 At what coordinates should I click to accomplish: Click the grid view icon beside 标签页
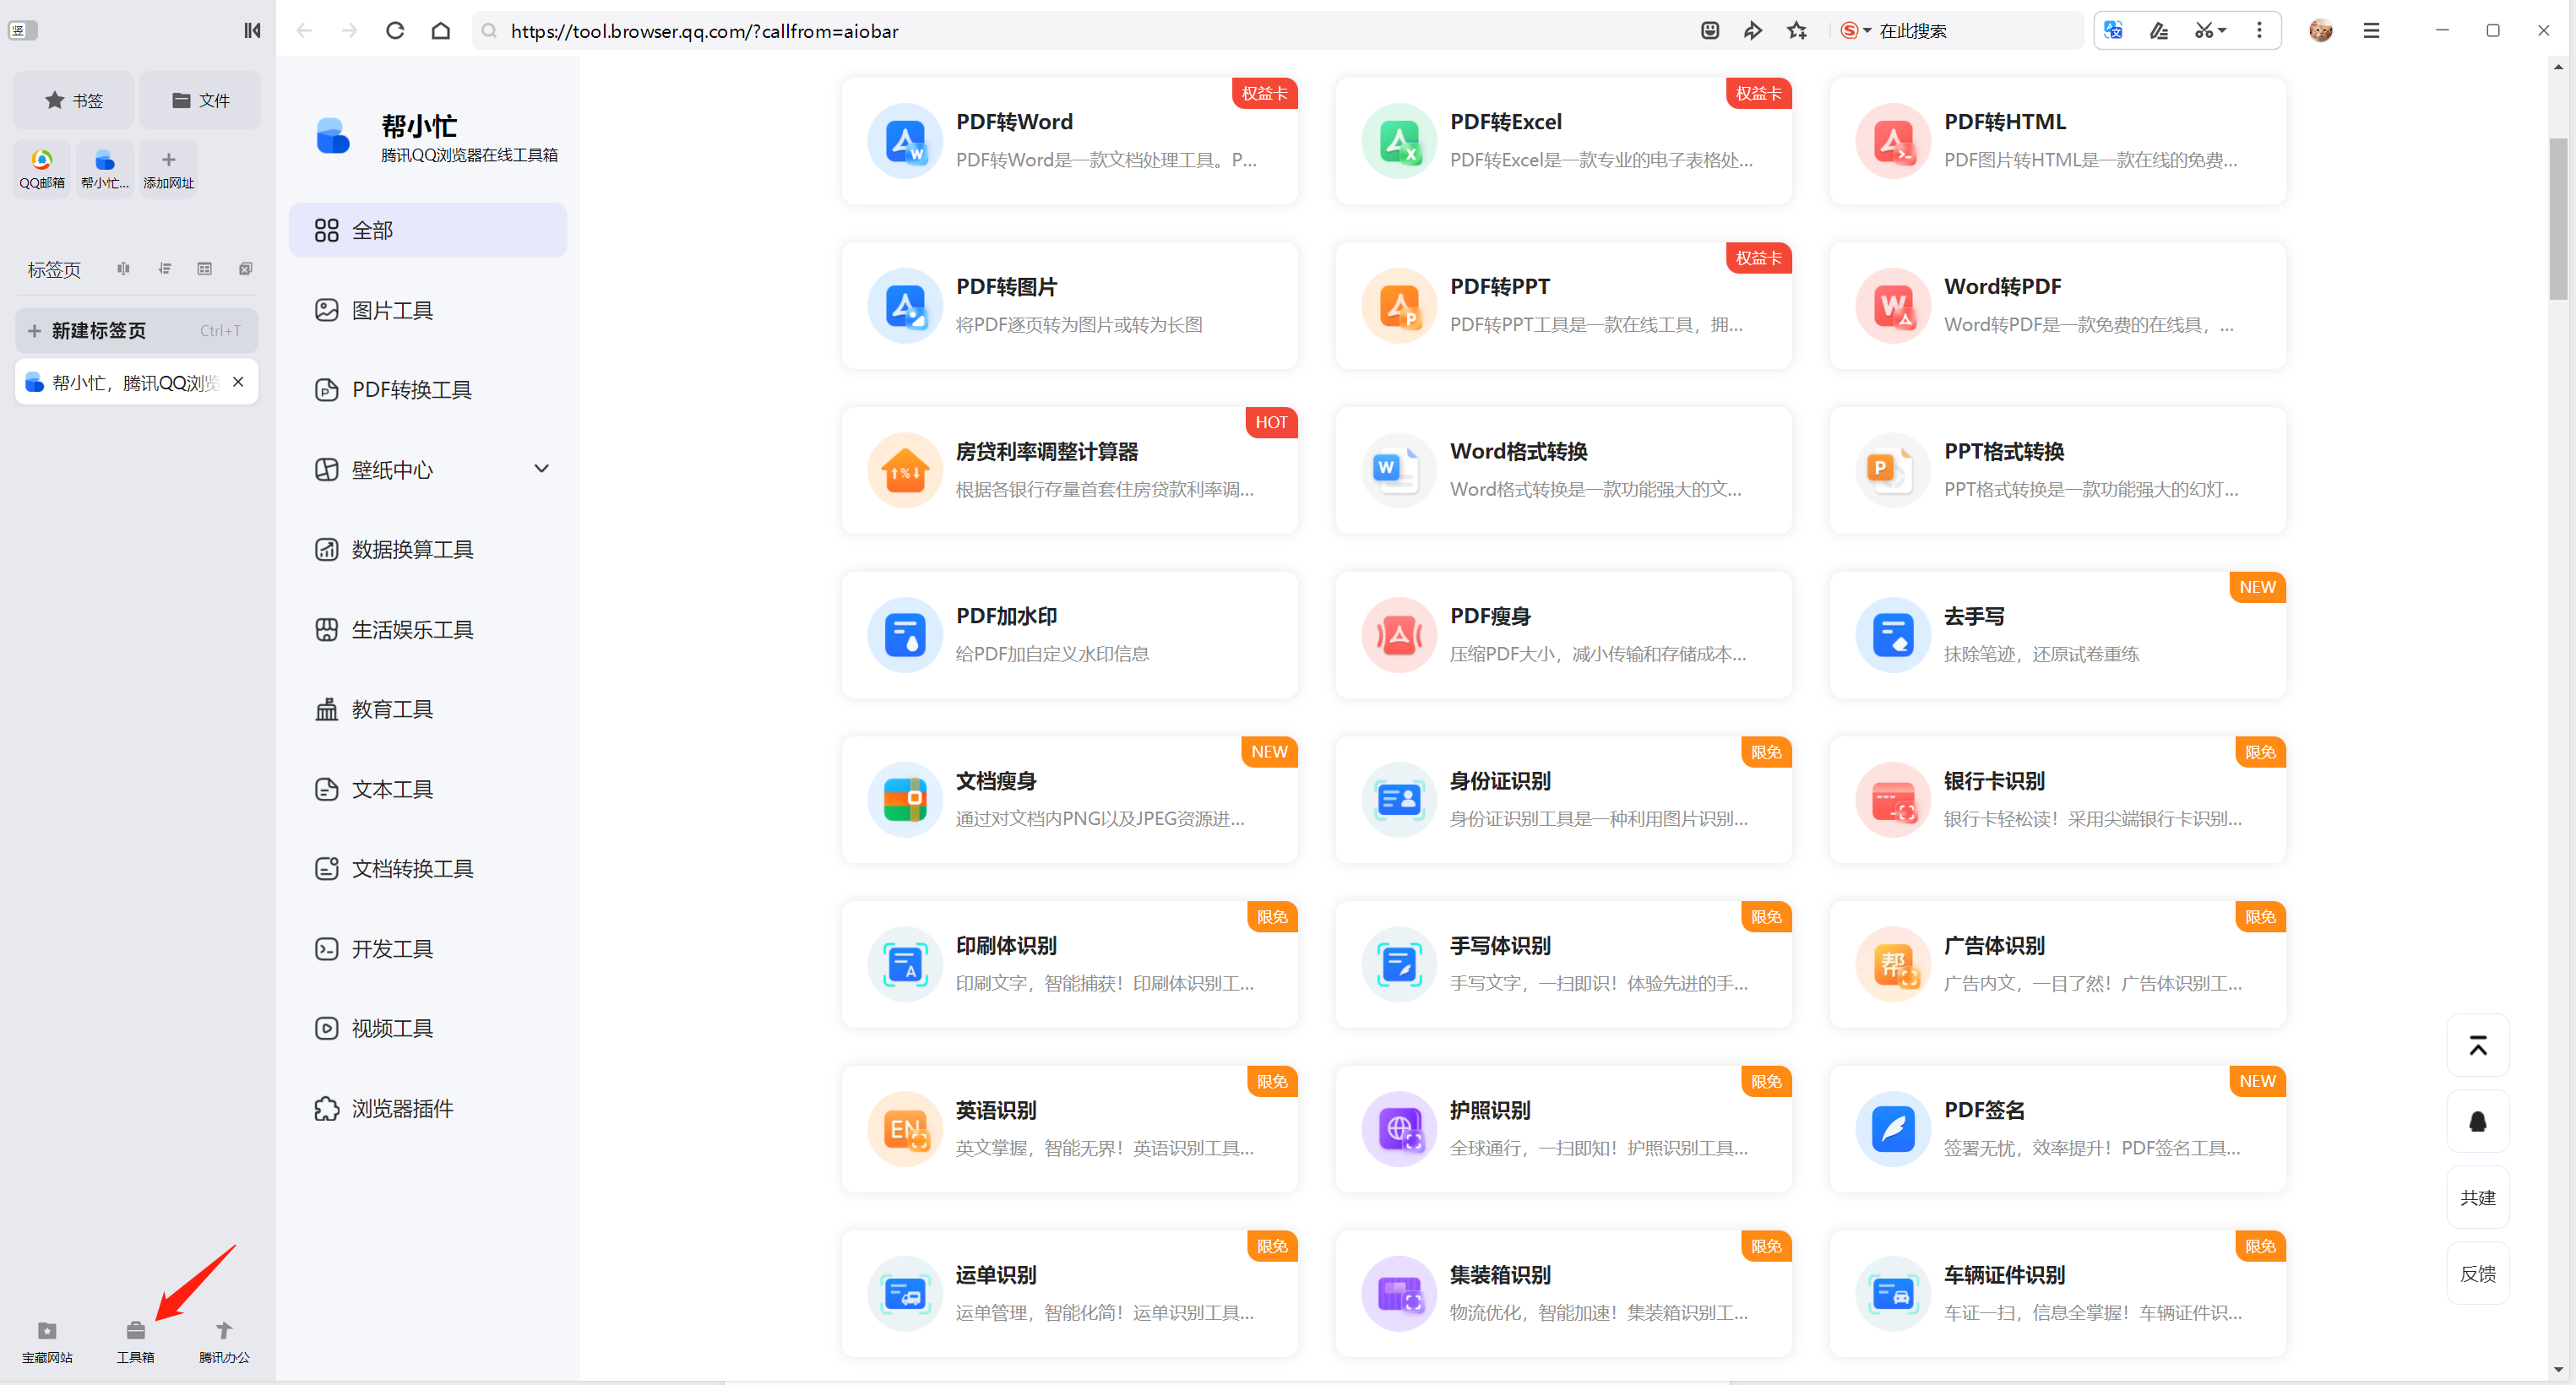pos(205,269)
